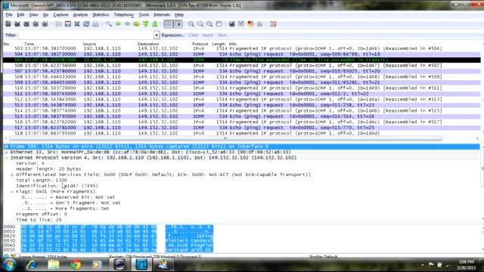Screen dimensions: 484x272
Task: Select the 'Fragment offset: 0' field
Action: click(x=42, y=214)
